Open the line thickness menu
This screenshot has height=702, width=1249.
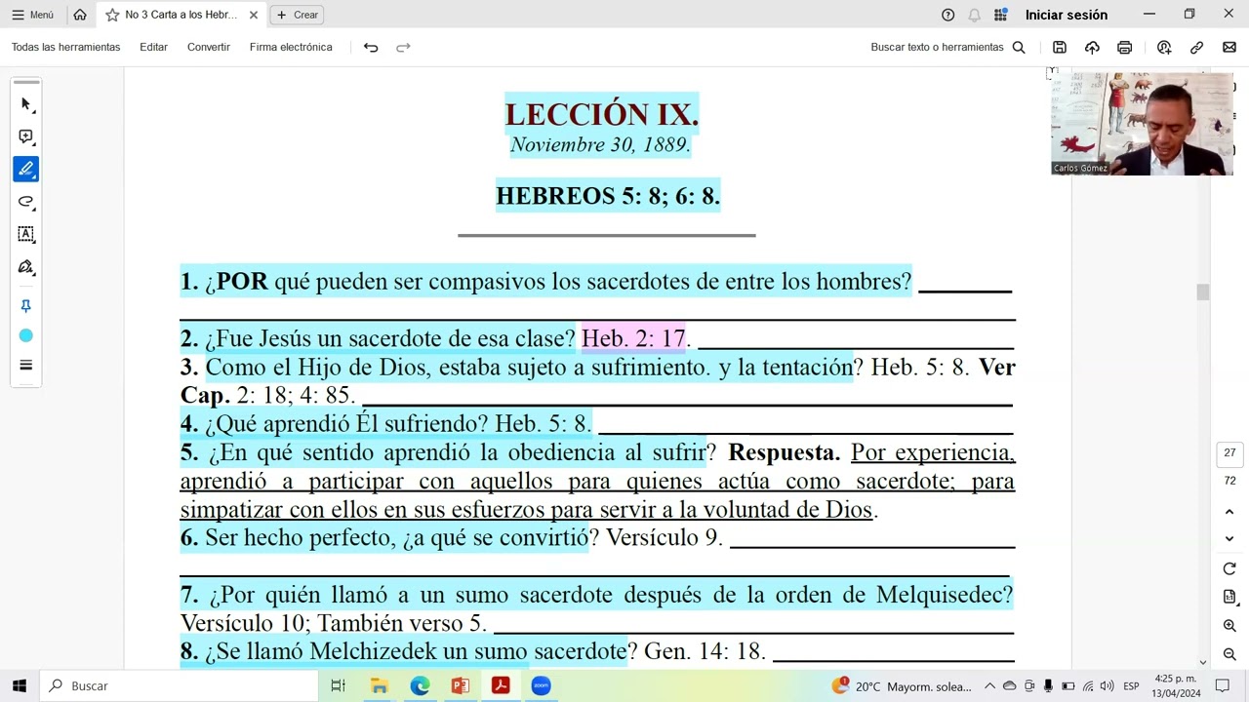tap(26, 365)
